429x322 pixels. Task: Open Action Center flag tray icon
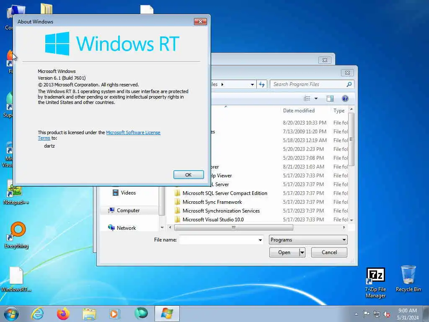366,314
